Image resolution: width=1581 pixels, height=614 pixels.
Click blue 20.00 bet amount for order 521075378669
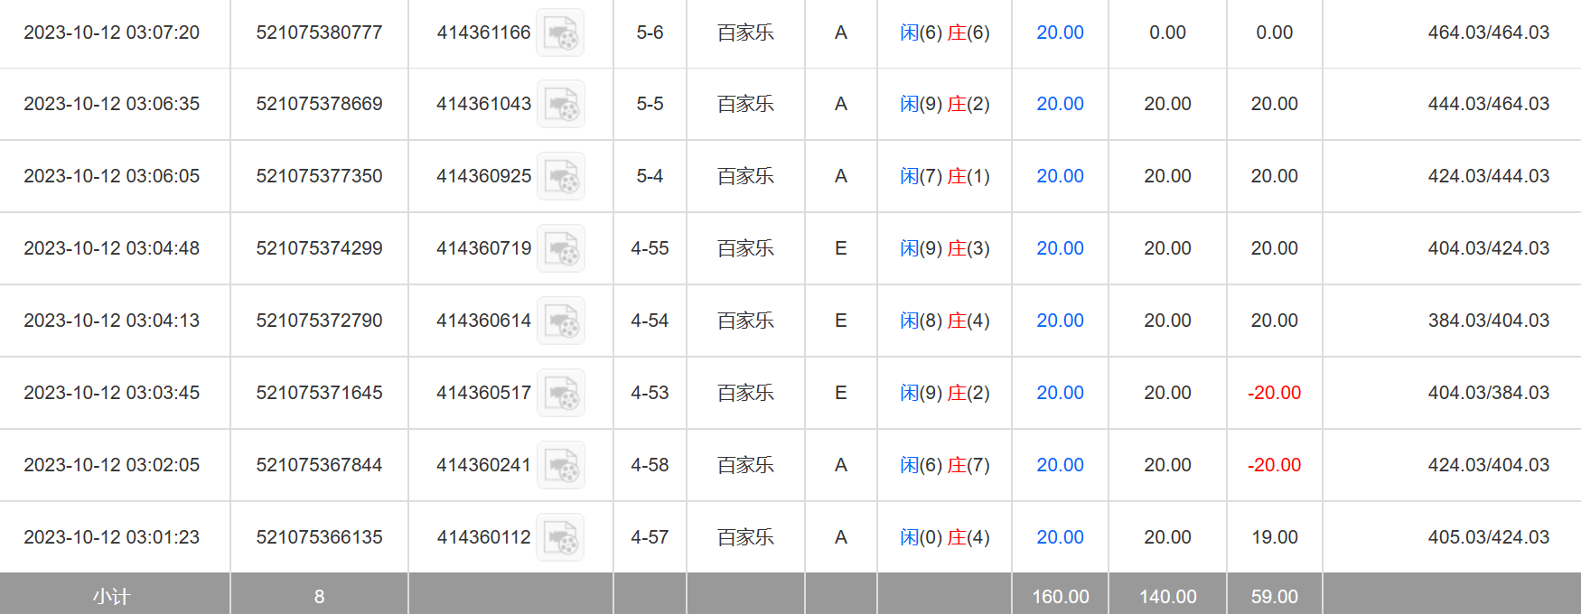[x=1060, y=104]
